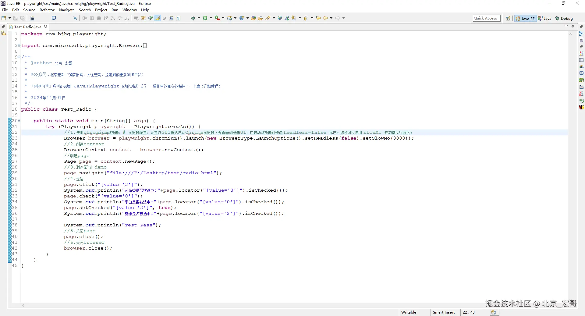The image size is (585, 316).
Task: Select the Test_Radio.java editor tab
Action: 28,27
